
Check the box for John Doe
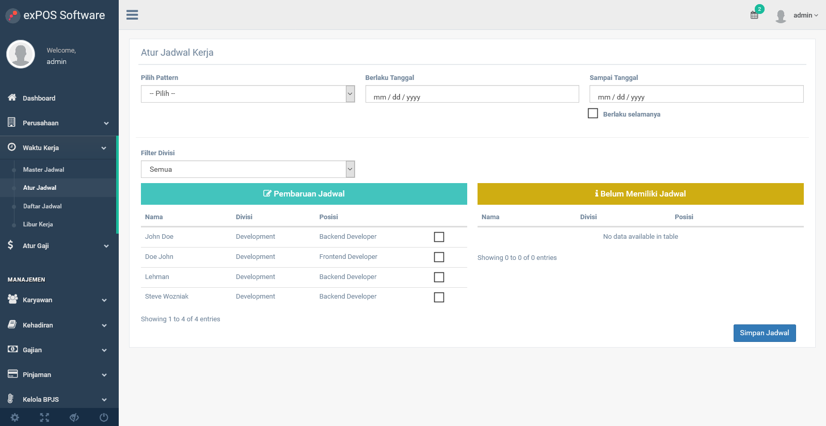(439, 237)
